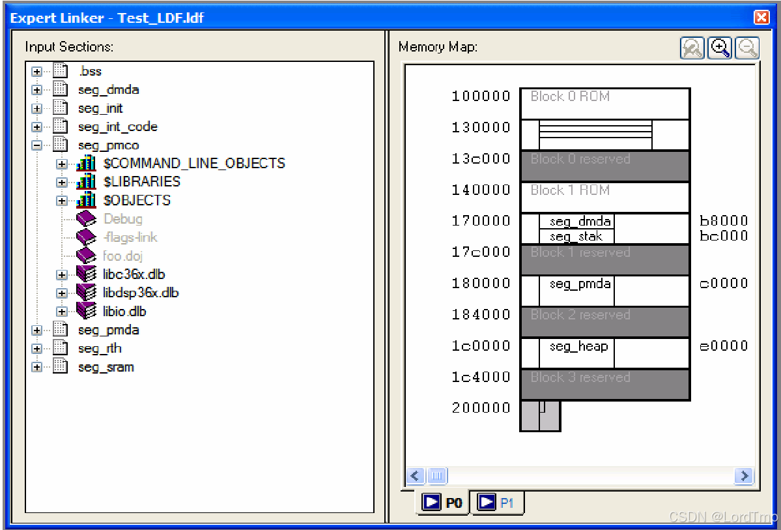Select the seg_pmda input section label

(x=109, y=330)
